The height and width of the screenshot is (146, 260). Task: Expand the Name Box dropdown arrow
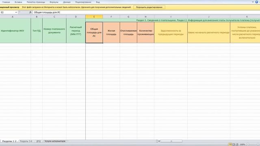[16, 13]
